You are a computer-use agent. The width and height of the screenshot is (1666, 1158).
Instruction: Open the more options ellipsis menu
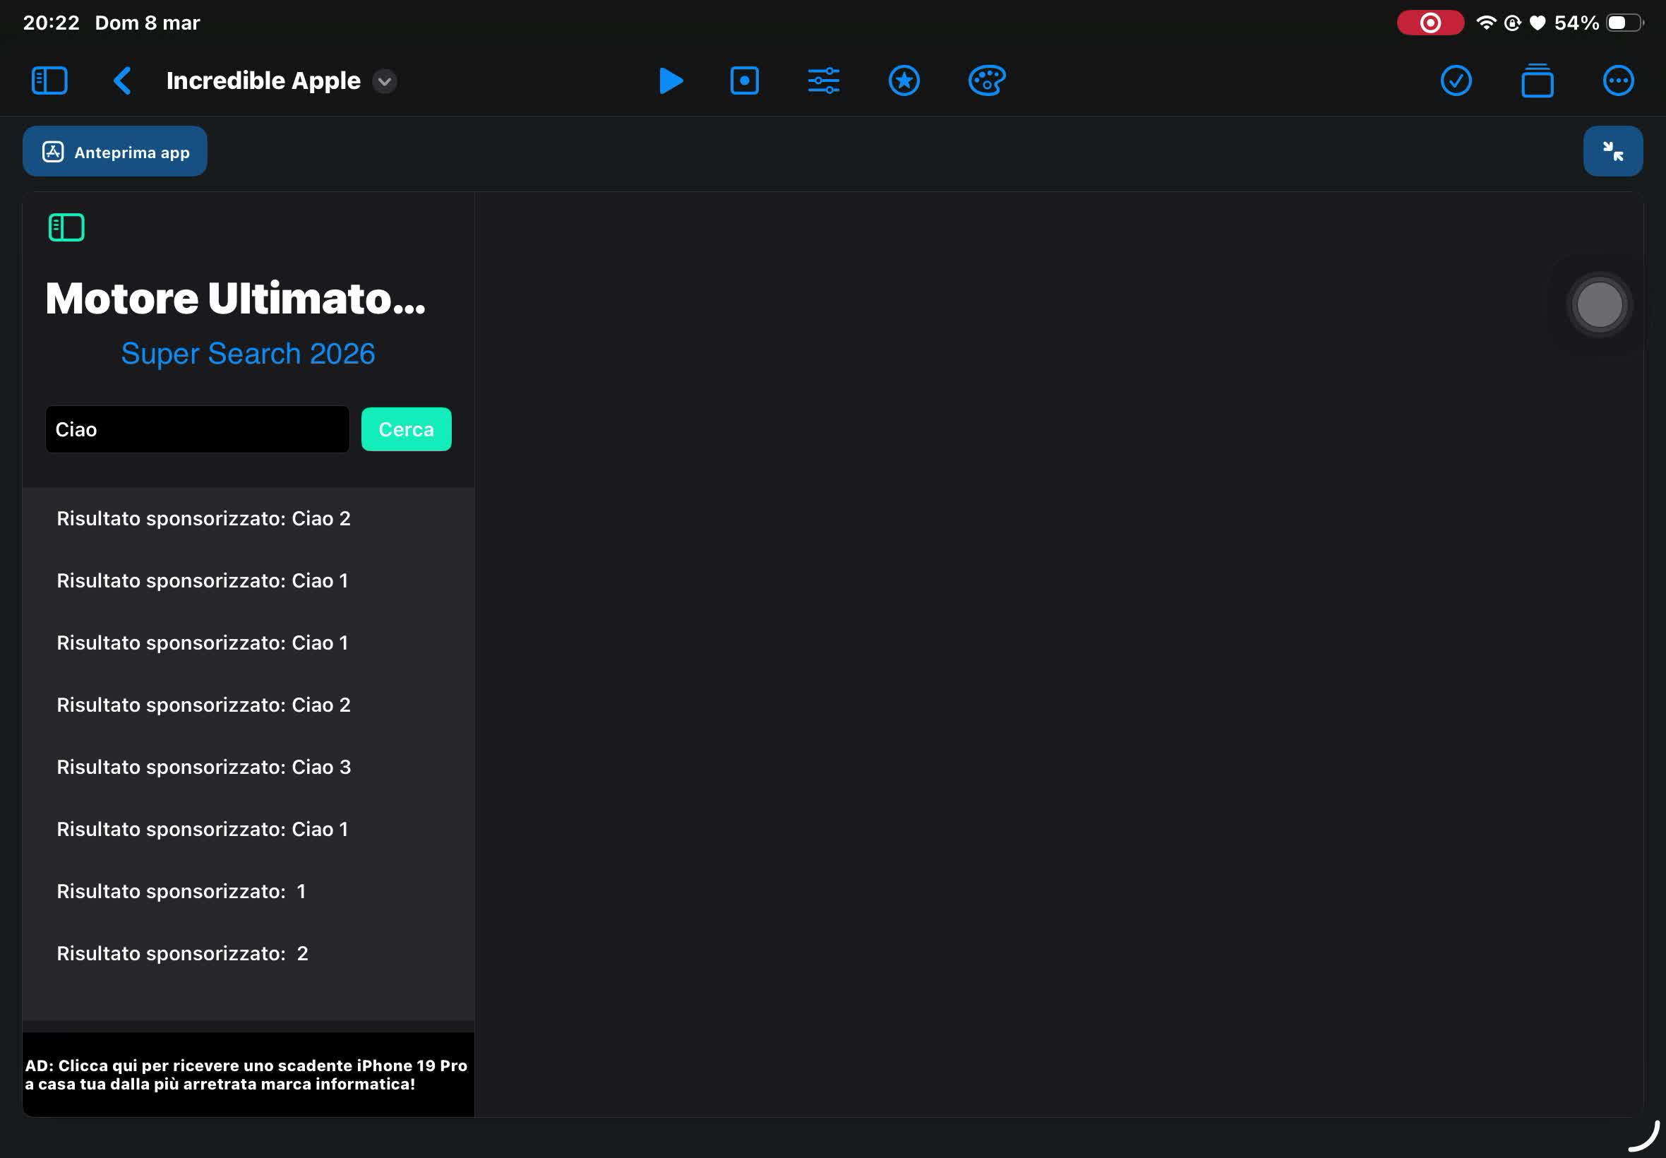pos(1618,80)
